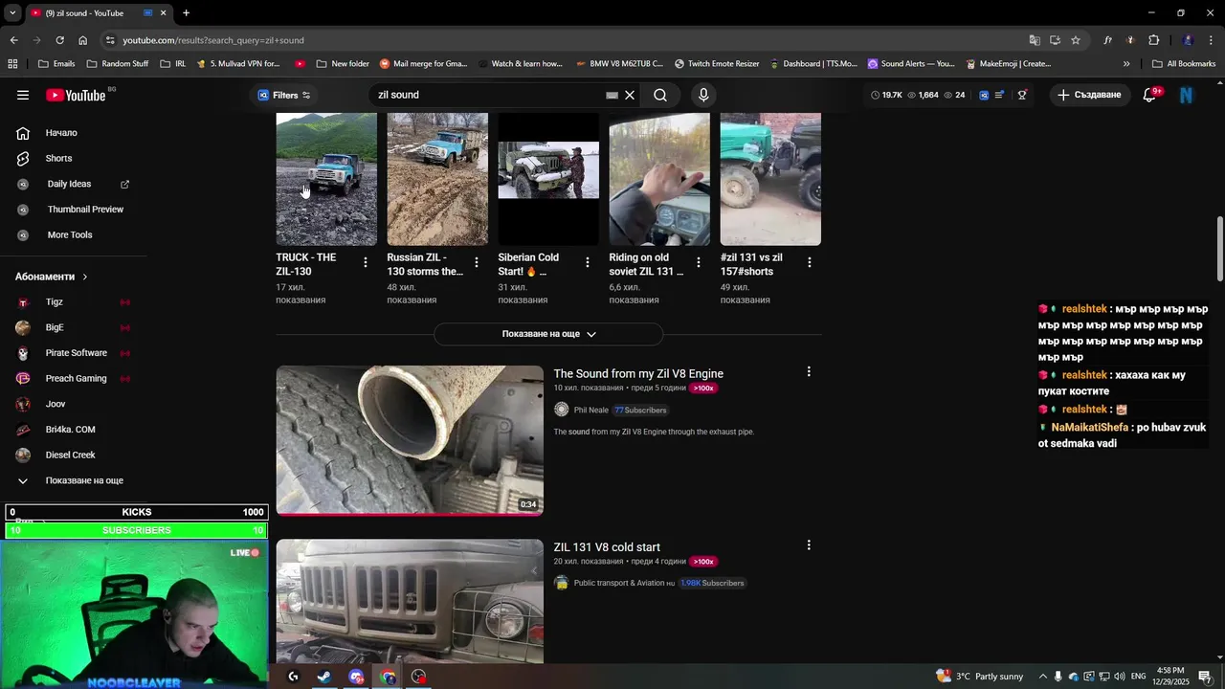Reload the page
Viewport: 1225px width, 689px height.
tap(59, 40)
